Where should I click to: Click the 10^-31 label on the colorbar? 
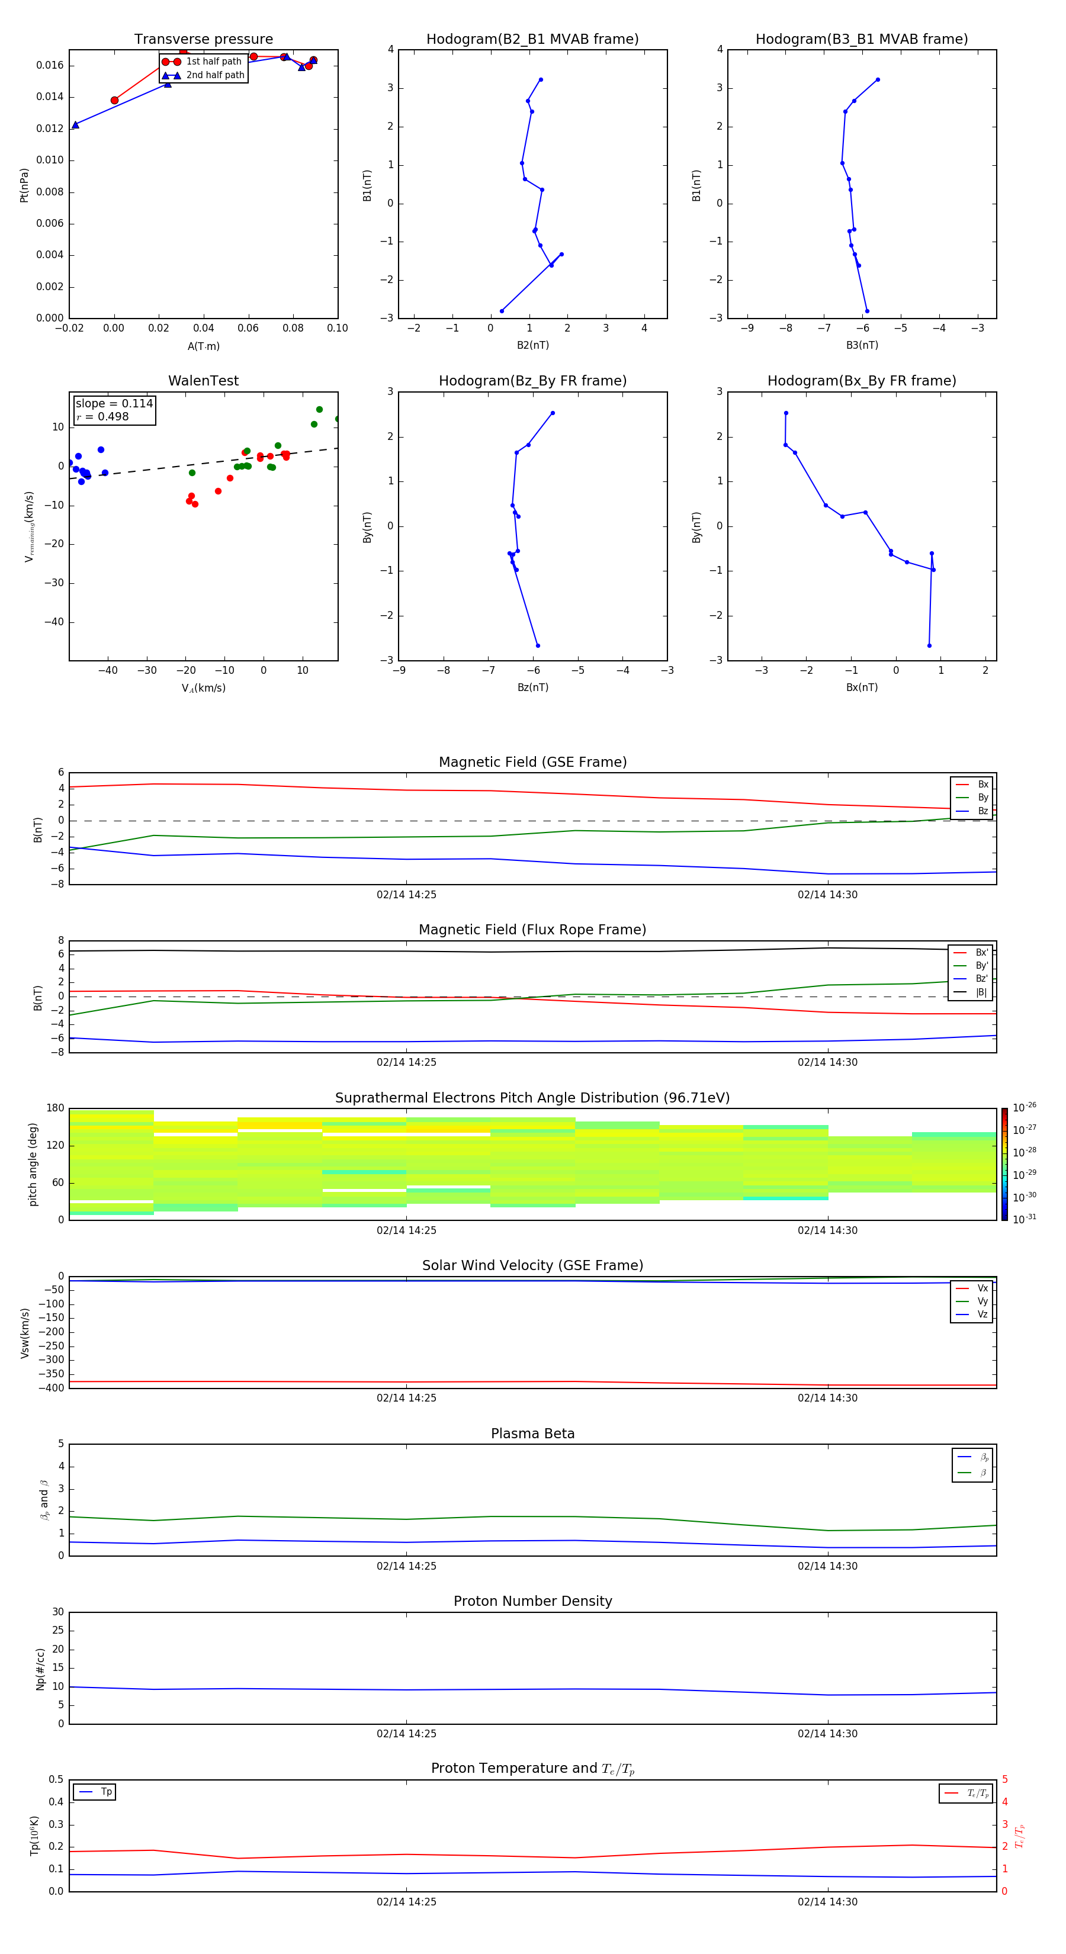[x=1025, y=1219]
